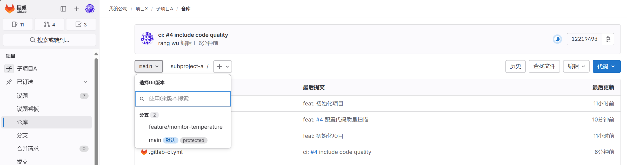627x165 pixels.
Task: Collapse the 已钉选 pinned section
Action: point(85,82)
